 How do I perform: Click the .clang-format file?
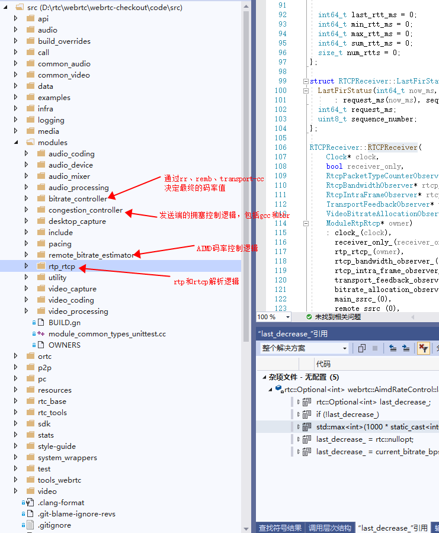[61, 502]
